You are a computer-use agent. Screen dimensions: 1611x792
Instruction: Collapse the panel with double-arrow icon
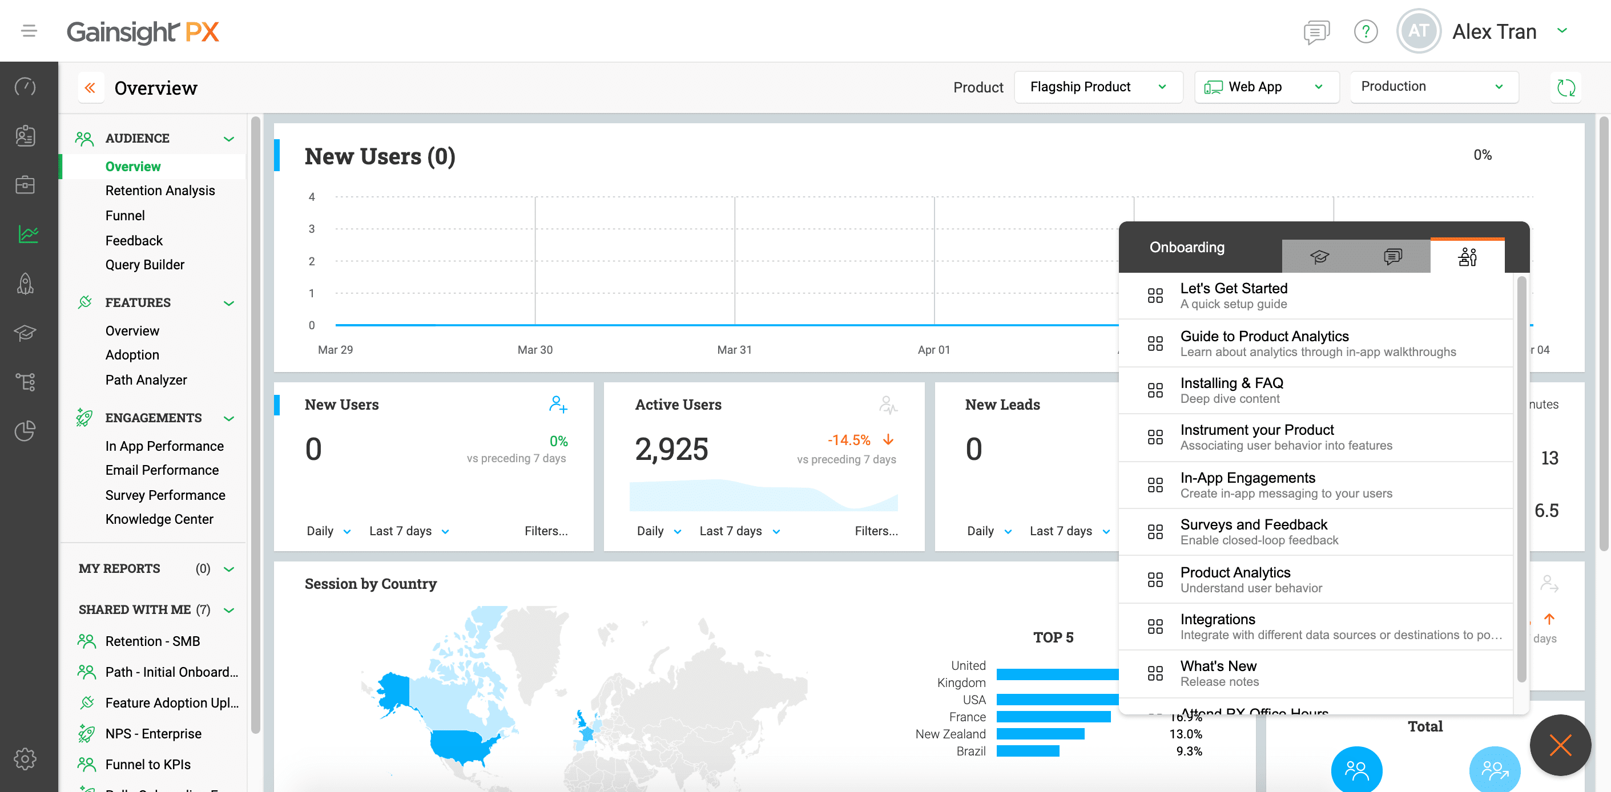coord(91,87)
